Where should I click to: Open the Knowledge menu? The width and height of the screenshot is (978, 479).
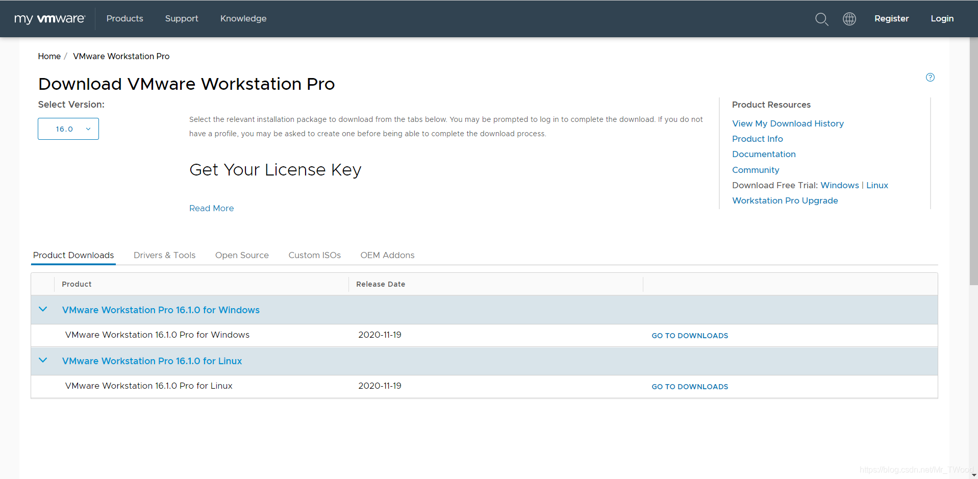pos(243,18)
